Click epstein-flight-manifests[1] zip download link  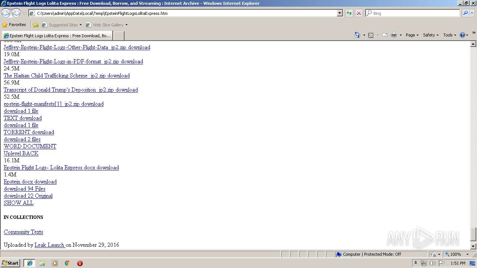(x=54, y=104)
